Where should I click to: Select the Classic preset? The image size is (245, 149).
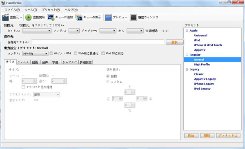tap(199, 74)
